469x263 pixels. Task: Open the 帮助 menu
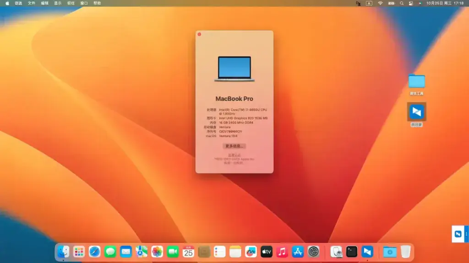tap(97, 3)
